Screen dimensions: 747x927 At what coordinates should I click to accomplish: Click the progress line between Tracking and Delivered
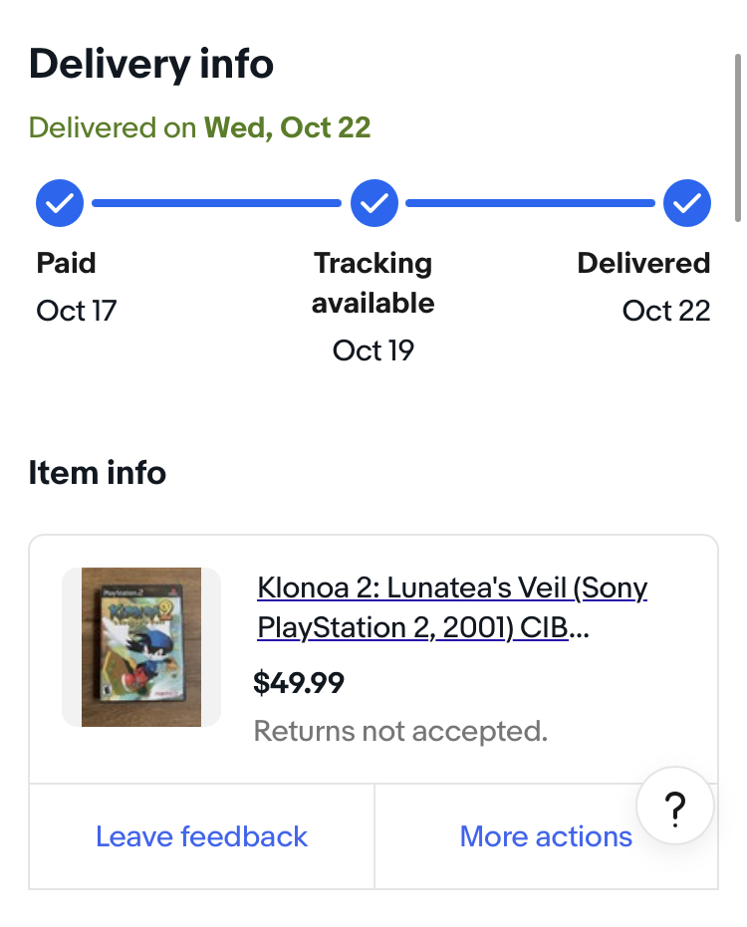point(531,203)
